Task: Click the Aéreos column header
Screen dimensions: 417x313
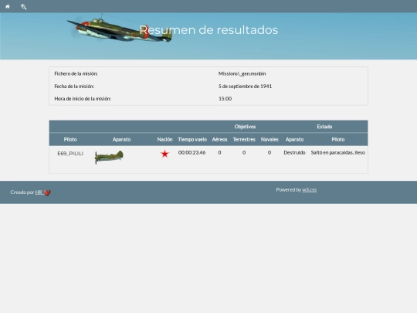Action: coord(219,139)
